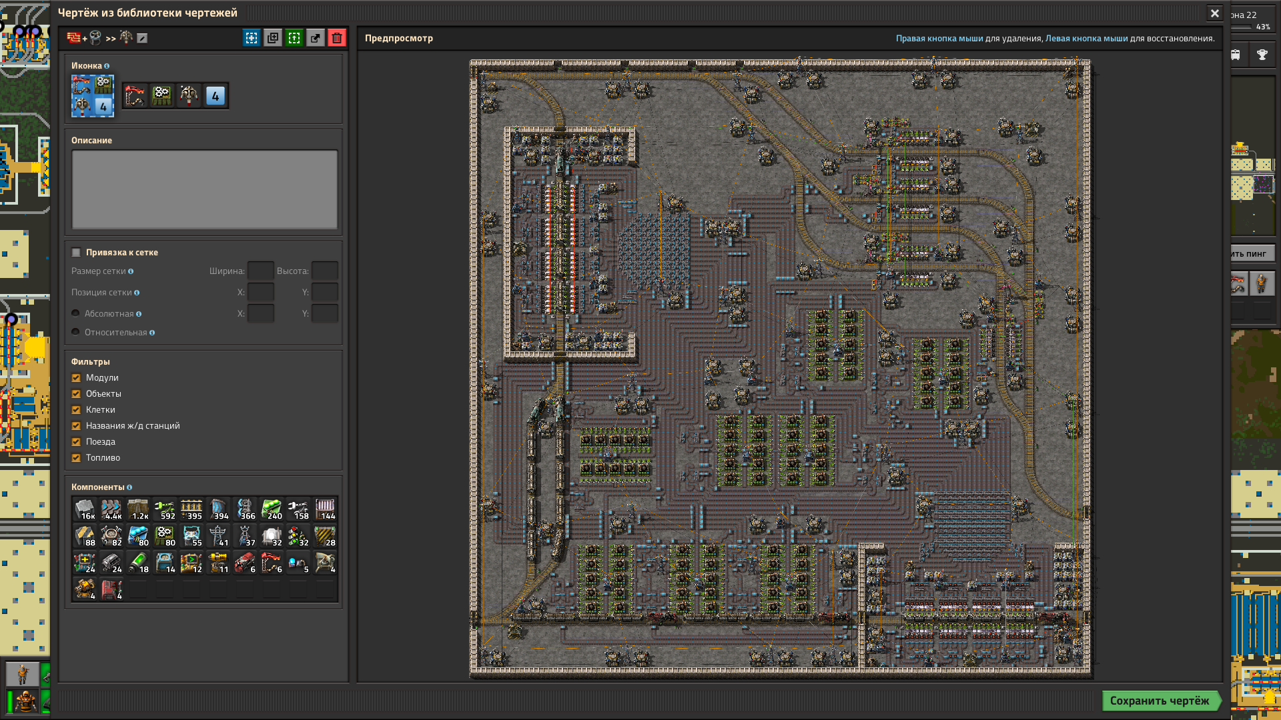This screenshot has width=1281, height=720.
Task: Click the info icon next to Размер сетки
Action: (131, 271)
